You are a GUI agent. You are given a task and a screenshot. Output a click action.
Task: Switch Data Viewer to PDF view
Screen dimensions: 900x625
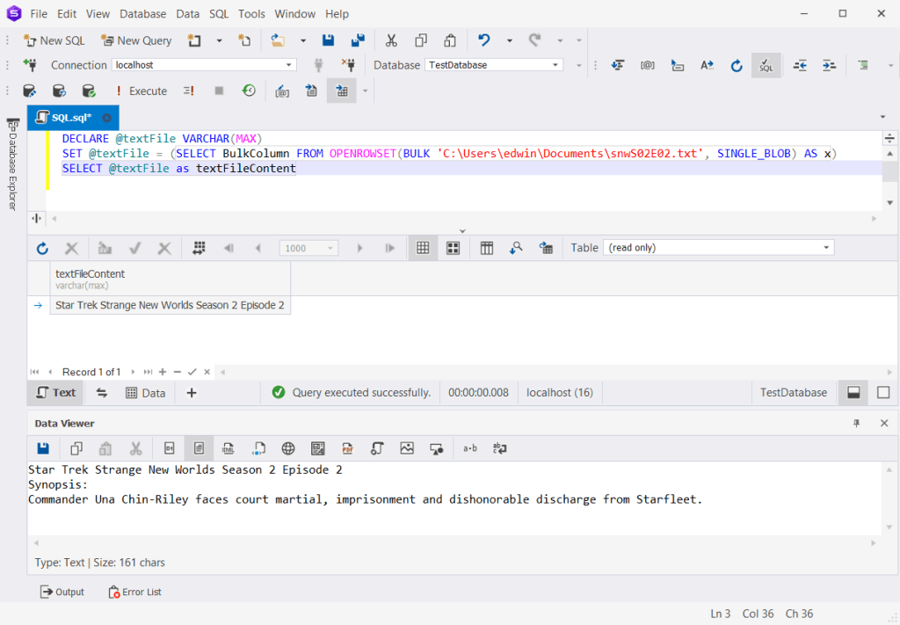pyautogui.click(x=347, y=448)
